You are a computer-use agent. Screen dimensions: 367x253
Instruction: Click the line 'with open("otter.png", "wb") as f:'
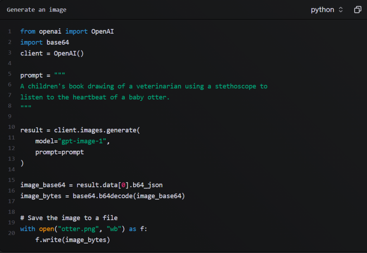84,229
